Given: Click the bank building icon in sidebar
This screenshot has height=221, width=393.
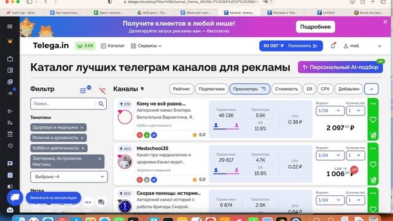Looking at the screenshot, I should coord(10,134).
